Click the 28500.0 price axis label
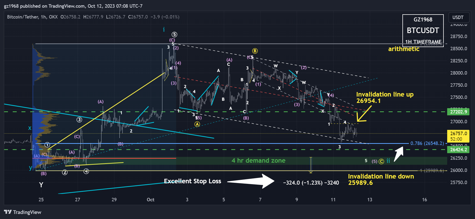The width and height of the screenshot is (475, 219). click(459, 49)
